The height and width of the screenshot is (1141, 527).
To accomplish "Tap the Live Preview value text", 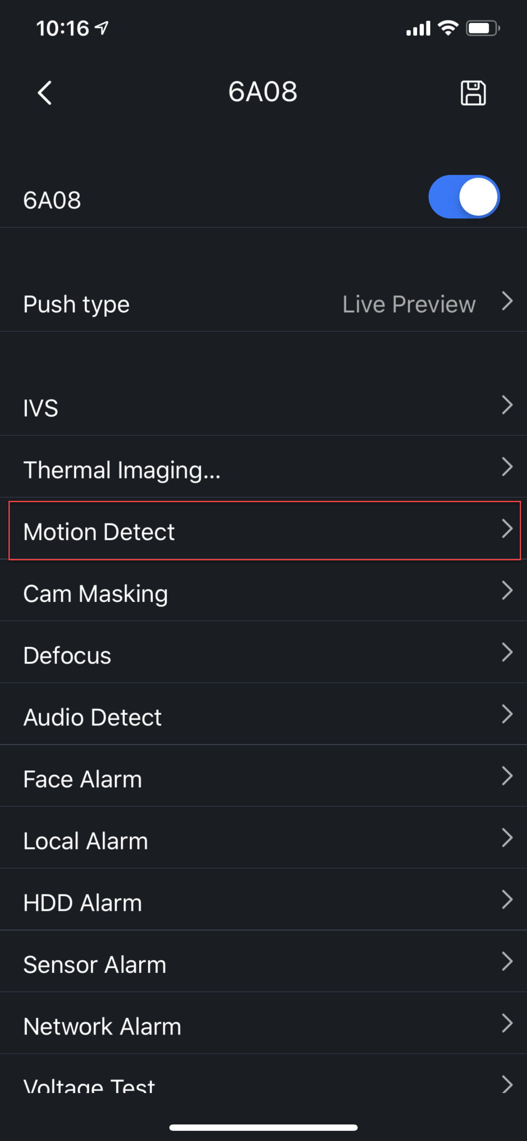I will coord(408,304).
